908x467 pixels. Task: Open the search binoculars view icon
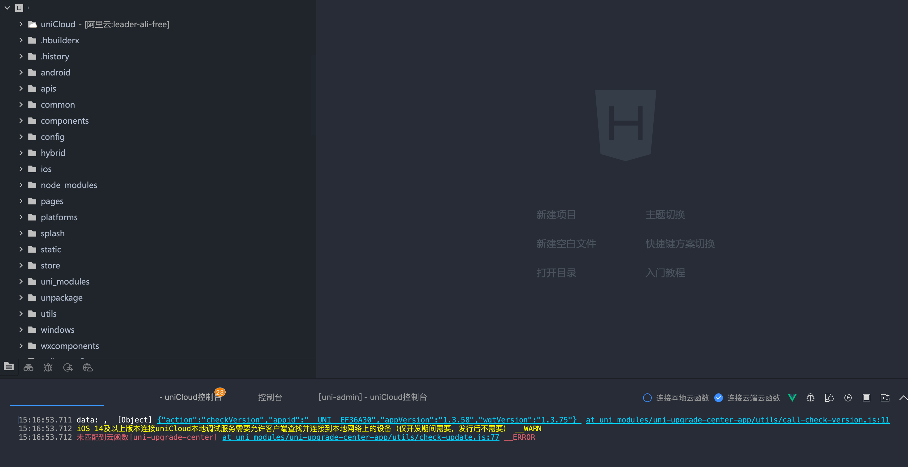28,368
